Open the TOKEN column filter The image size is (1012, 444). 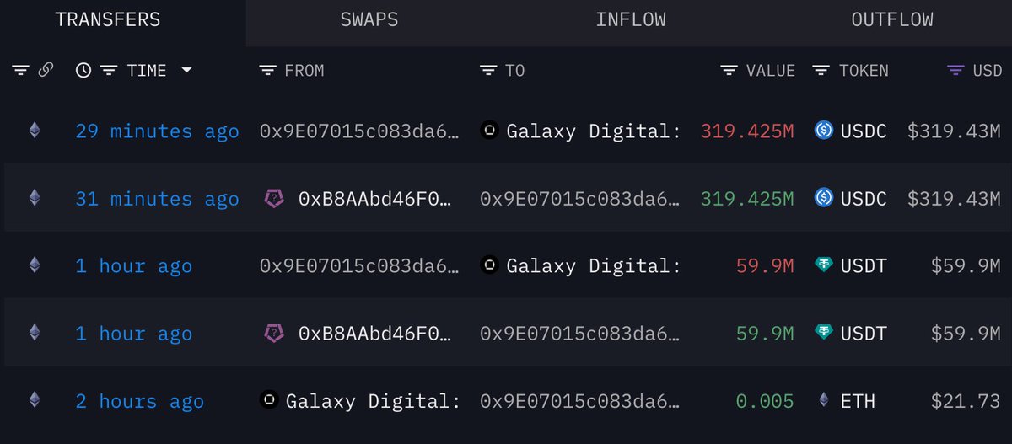pos(821,71)
